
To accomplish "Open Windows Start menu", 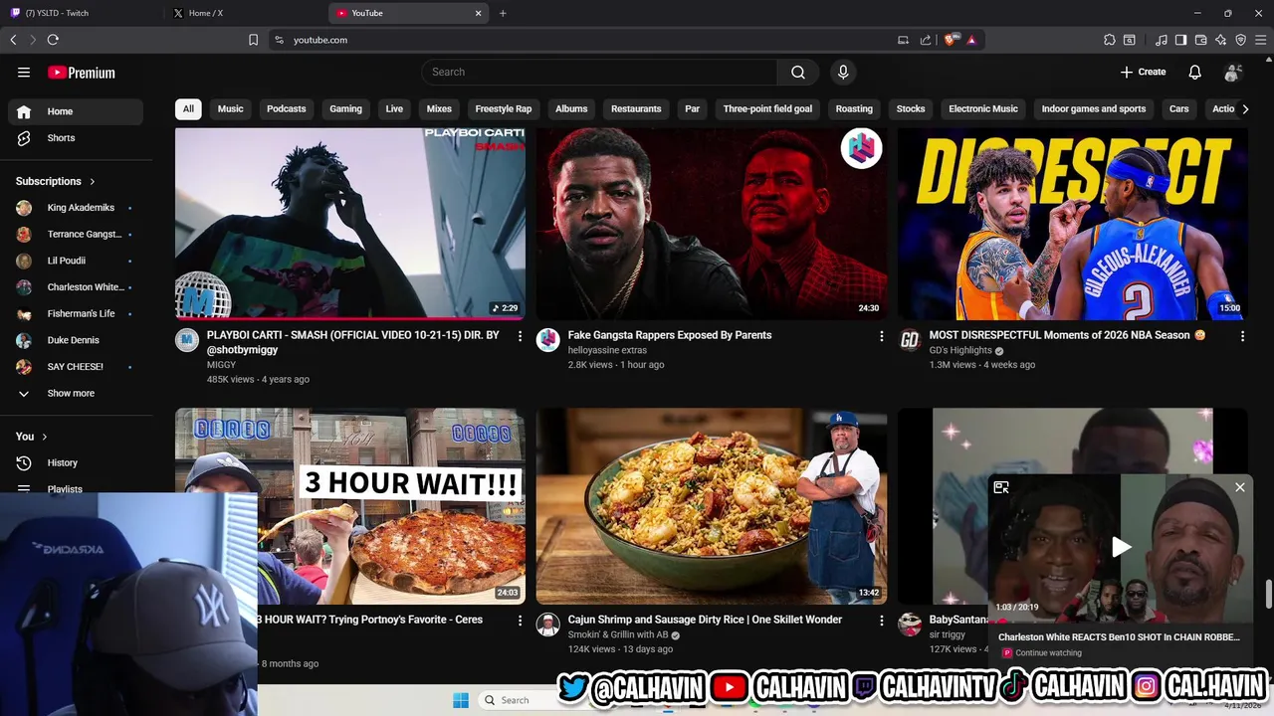I will coord(461,700).
